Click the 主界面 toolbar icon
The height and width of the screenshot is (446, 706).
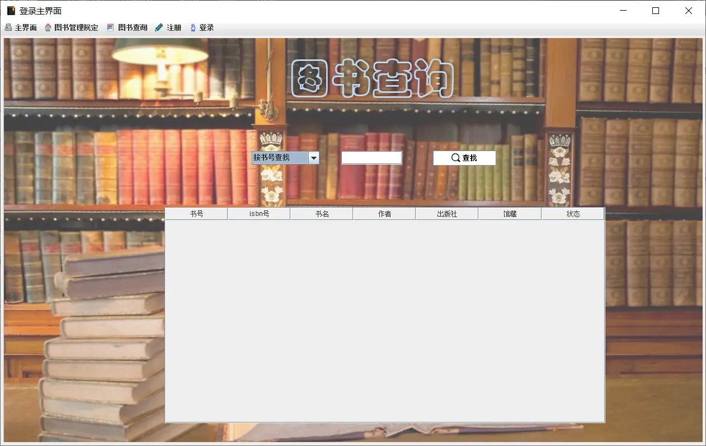click(8, 26)
